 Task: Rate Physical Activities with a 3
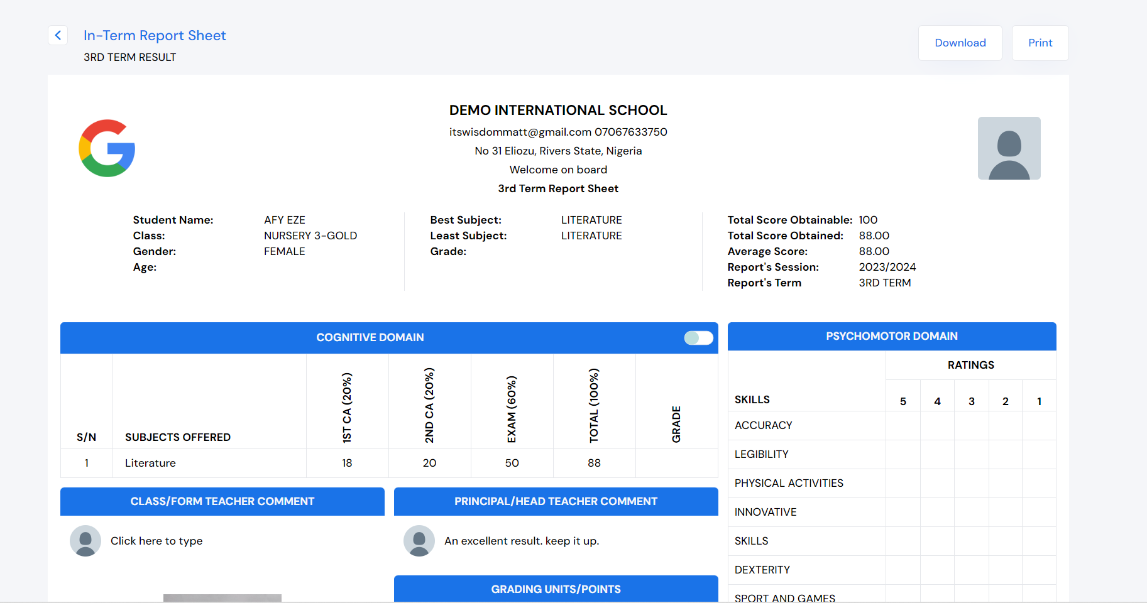pos(971,483)
